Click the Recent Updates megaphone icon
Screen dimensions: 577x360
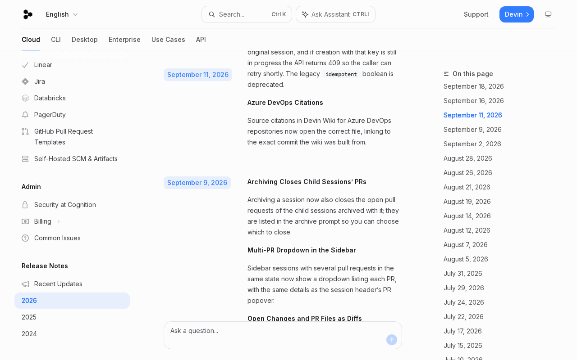click(25, 284)
